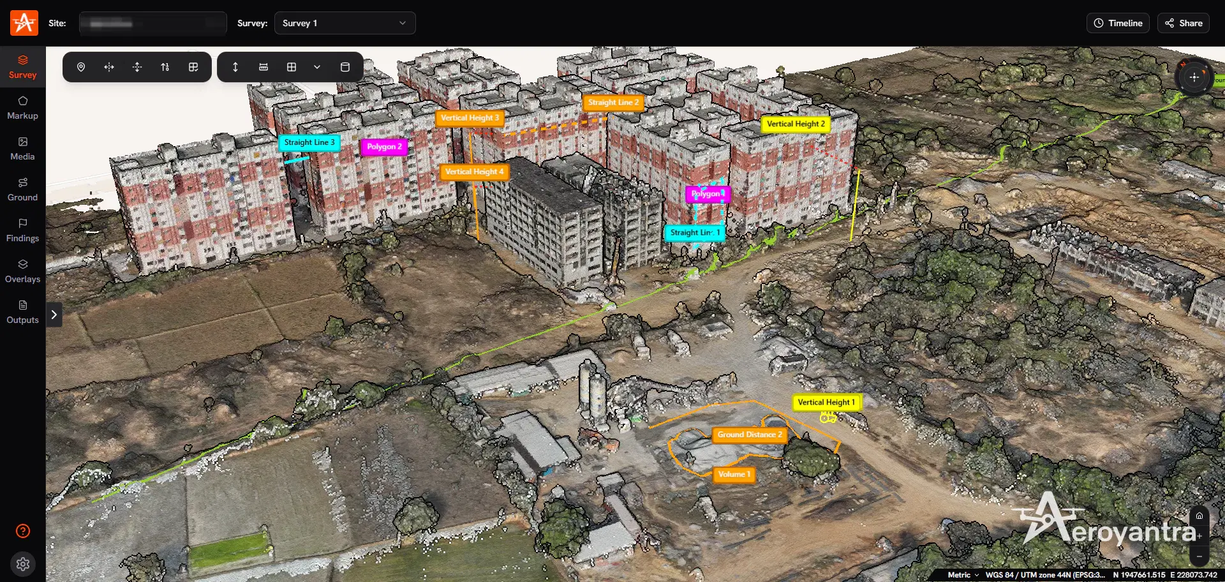
Task: Click the Aeroyantra logo at top left
Action: [x=24, y=23]
